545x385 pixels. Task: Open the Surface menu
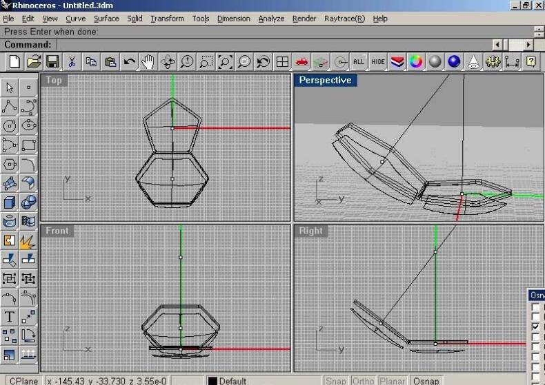pyautogui.click(x=106, y=19)
